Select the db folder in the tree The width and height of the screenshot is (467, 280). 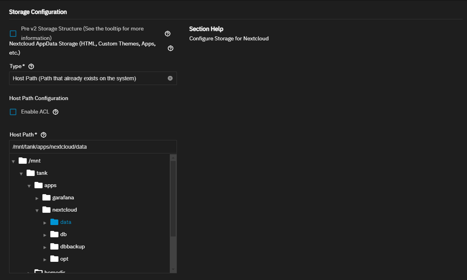click(x=63, y=234)
